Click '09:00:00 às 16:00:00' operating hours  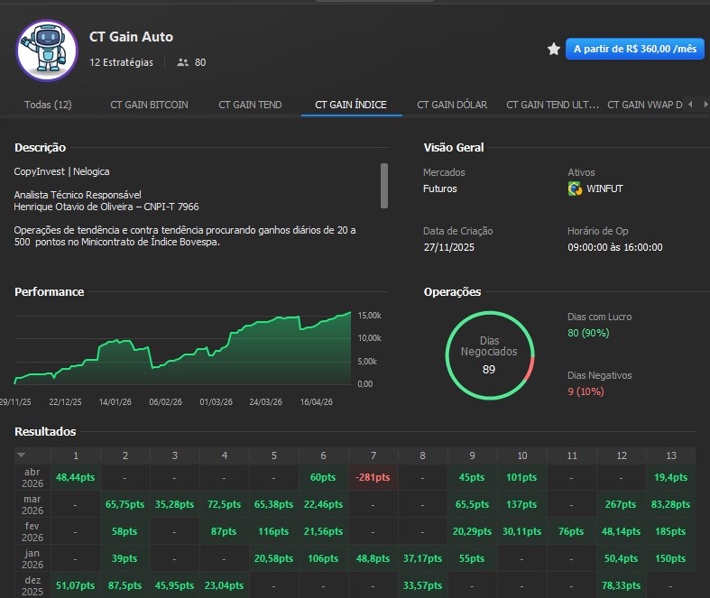[x=615, y=247]
